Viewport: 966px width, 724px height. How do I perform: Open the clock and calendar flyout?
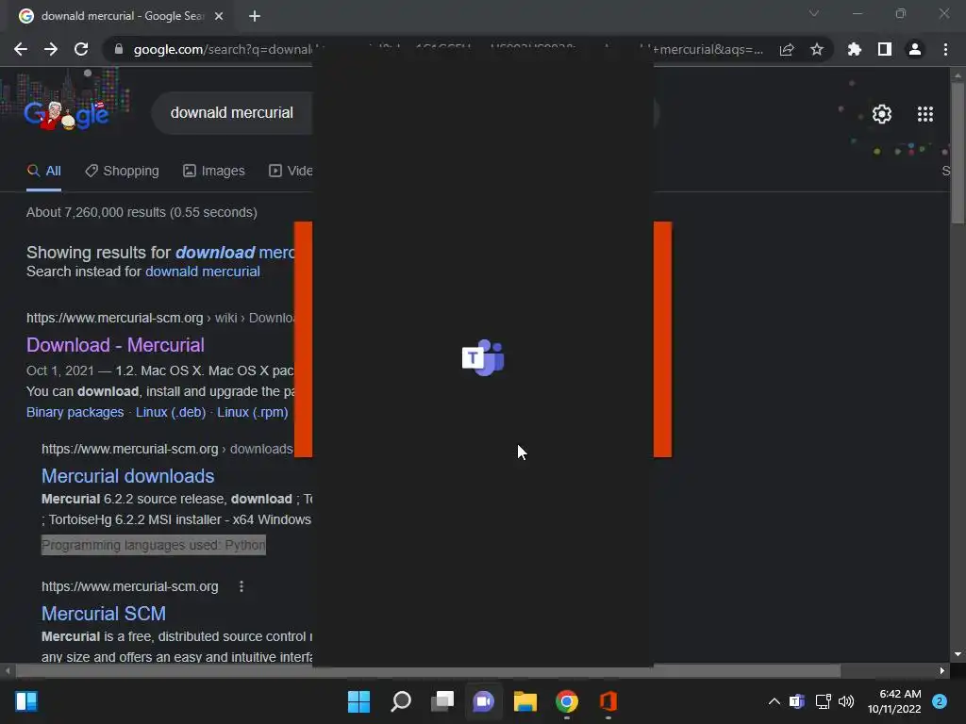894,701
